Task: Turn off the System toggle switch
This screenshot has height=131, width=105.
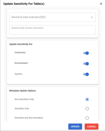Action: 86,74
